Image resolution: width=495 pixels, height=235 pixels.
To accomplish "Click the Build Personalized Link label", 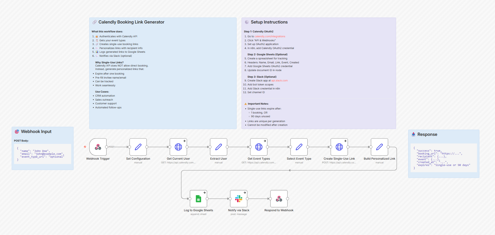I will [x=380, y=159].
